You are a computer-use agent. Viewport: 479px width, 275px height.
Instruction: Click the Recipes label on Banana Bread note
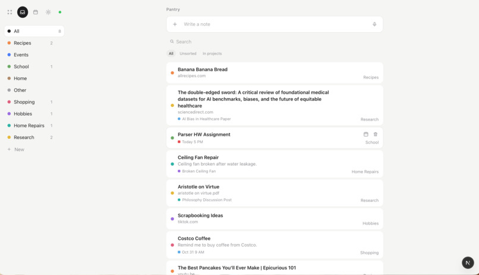pos(371,78)
